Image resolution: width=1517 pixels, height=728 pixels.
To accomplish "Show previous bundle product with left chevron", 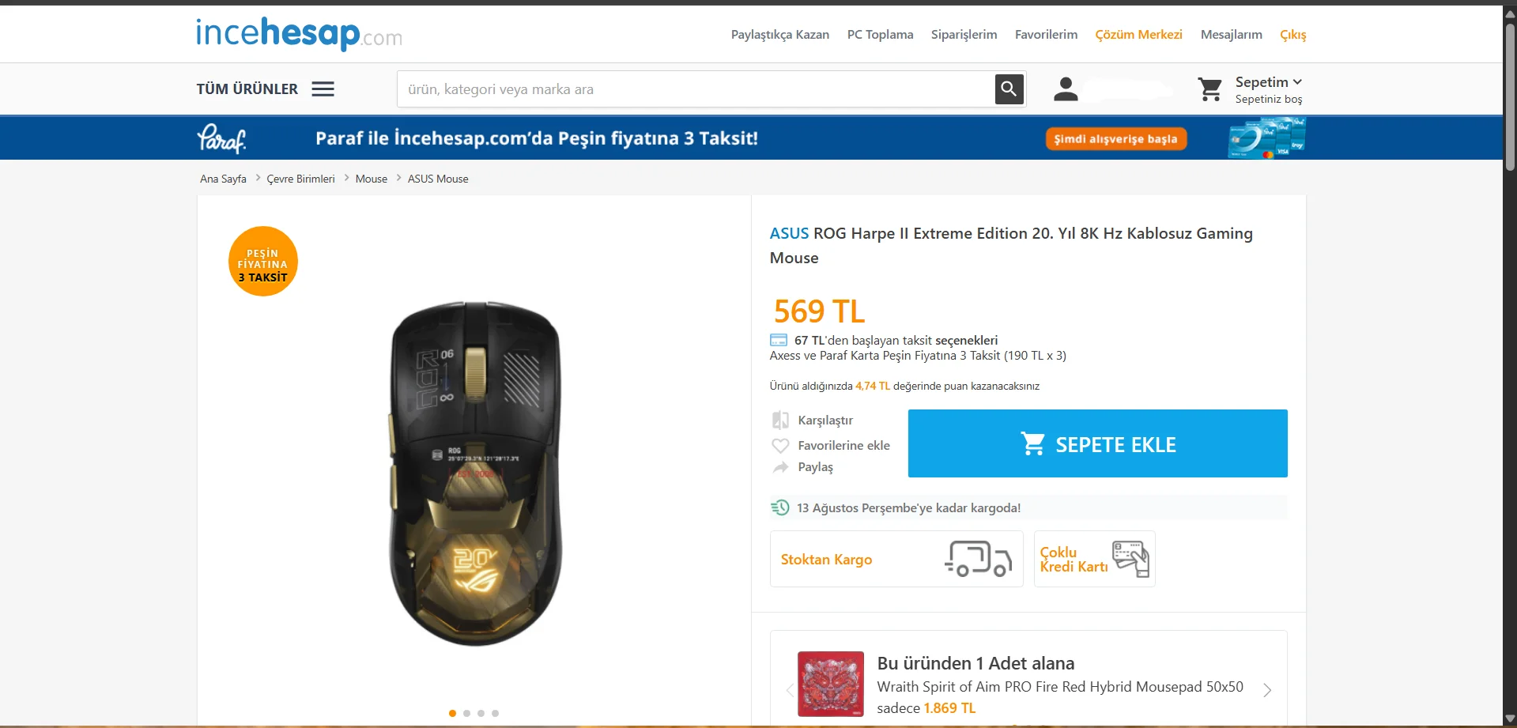I will tap(789, 690).
